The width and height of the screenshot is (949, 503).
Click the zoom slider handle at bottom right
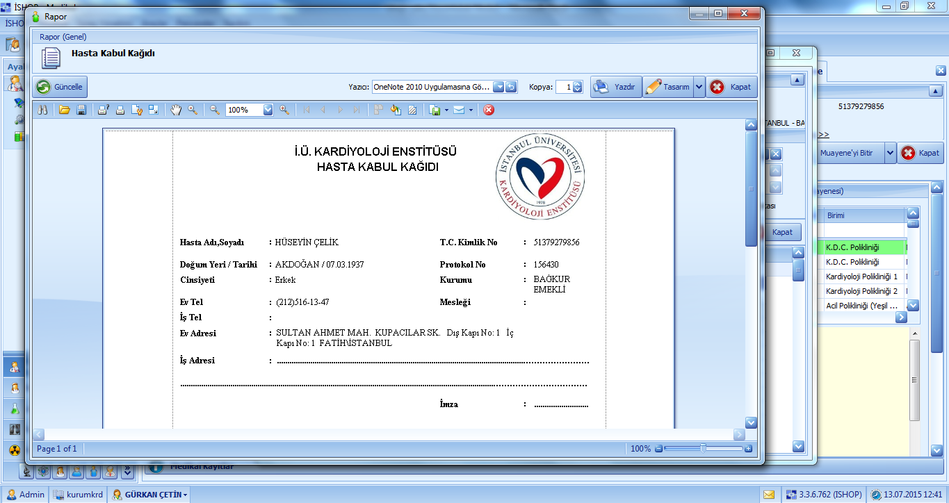click(703, 449)
